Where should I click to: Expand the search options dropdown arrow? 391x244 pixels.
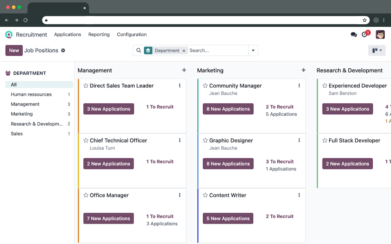click(x=253, y=50)
